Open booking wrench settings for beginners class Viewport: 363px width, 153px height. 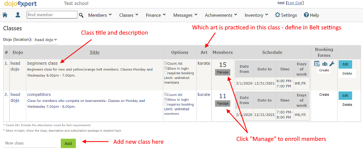[x=332, y=64]
